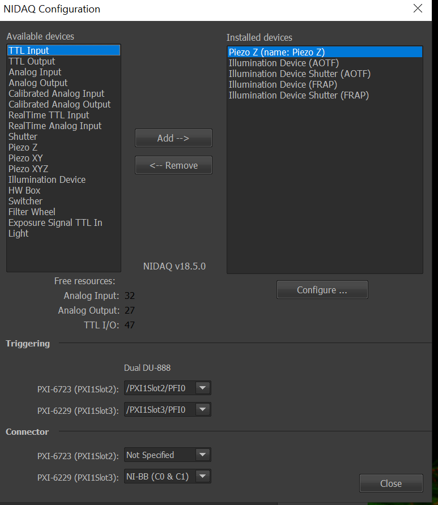Select Illumination Device (FRAP) installed entry
Image resolution: width=438 pixels, height=505 pixels.
pyautogui.click(x=283, y=84)
